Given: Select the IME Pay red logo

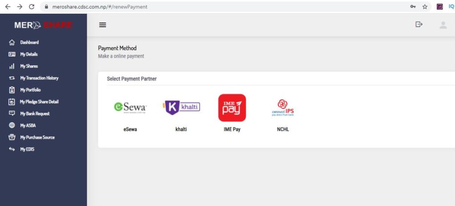Looking at the screenshot, I should point(232,107).
